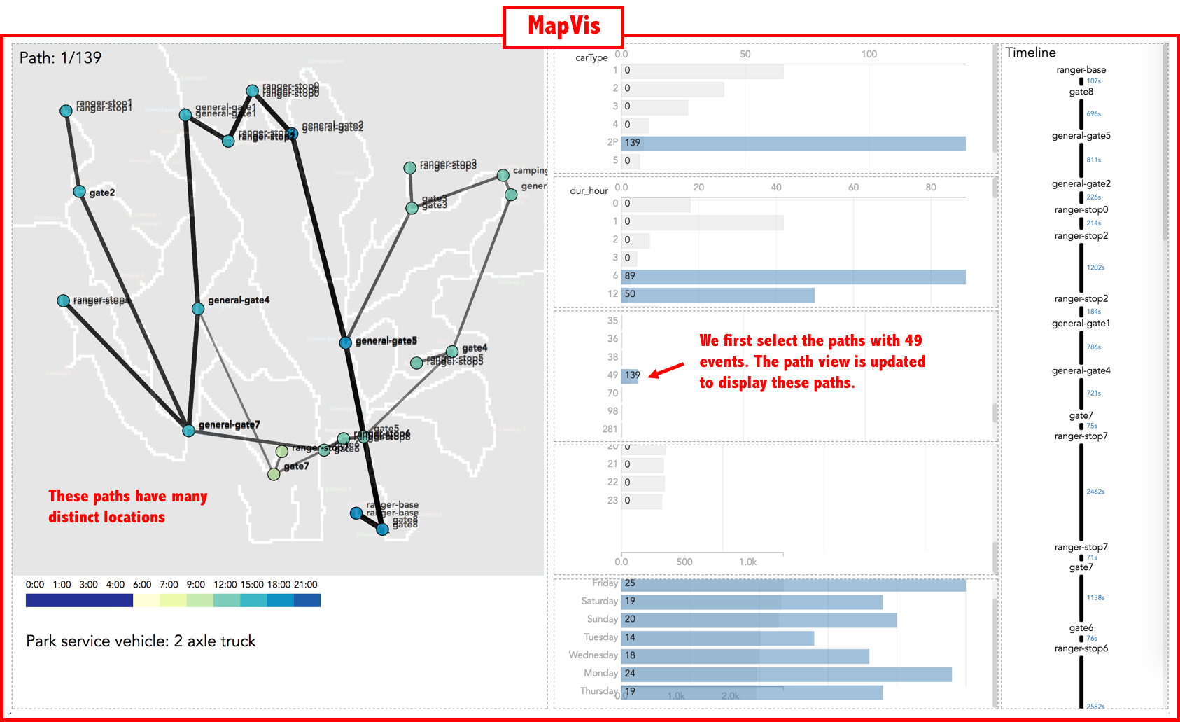Screen dimensions: 1180x722
Task: Click the dark blue 0:00 legend swatch
Action: (79, 600)
